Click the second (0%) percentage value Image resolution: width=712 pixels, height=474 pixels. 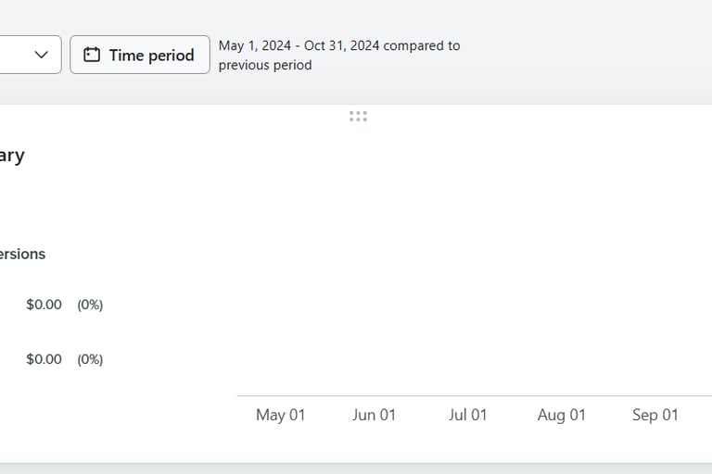tap(90, 360)
